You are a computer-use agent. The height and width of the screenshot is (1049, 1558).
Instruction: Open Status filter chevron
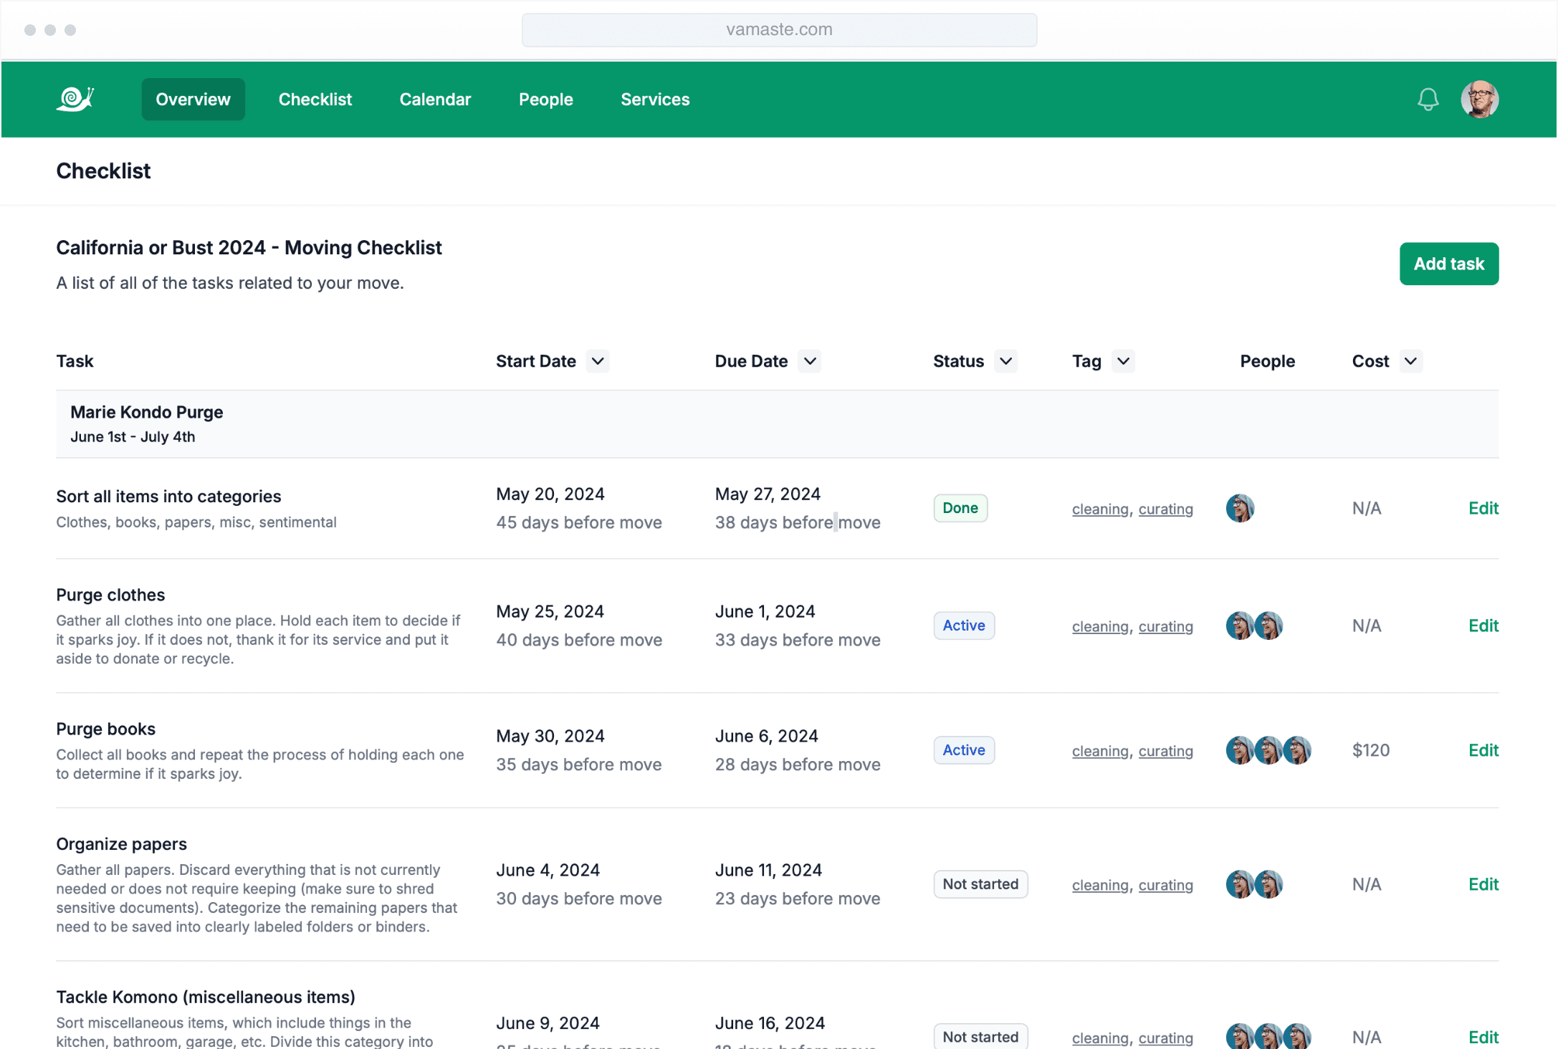(x=1006, y=361)
